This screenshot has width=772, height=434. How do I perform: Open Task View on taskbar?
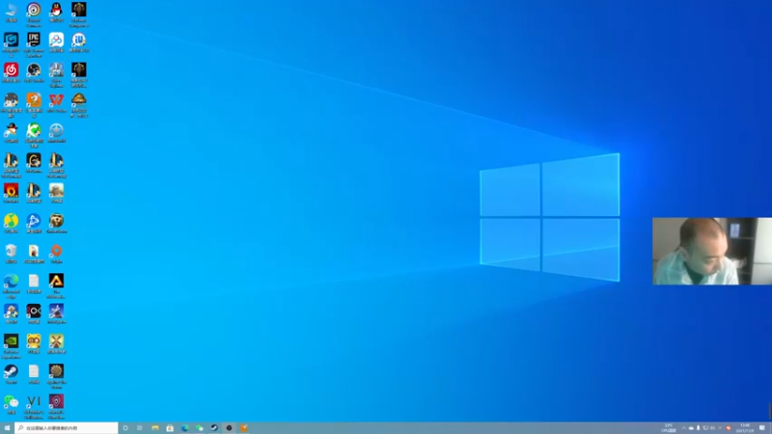point(140,428)
